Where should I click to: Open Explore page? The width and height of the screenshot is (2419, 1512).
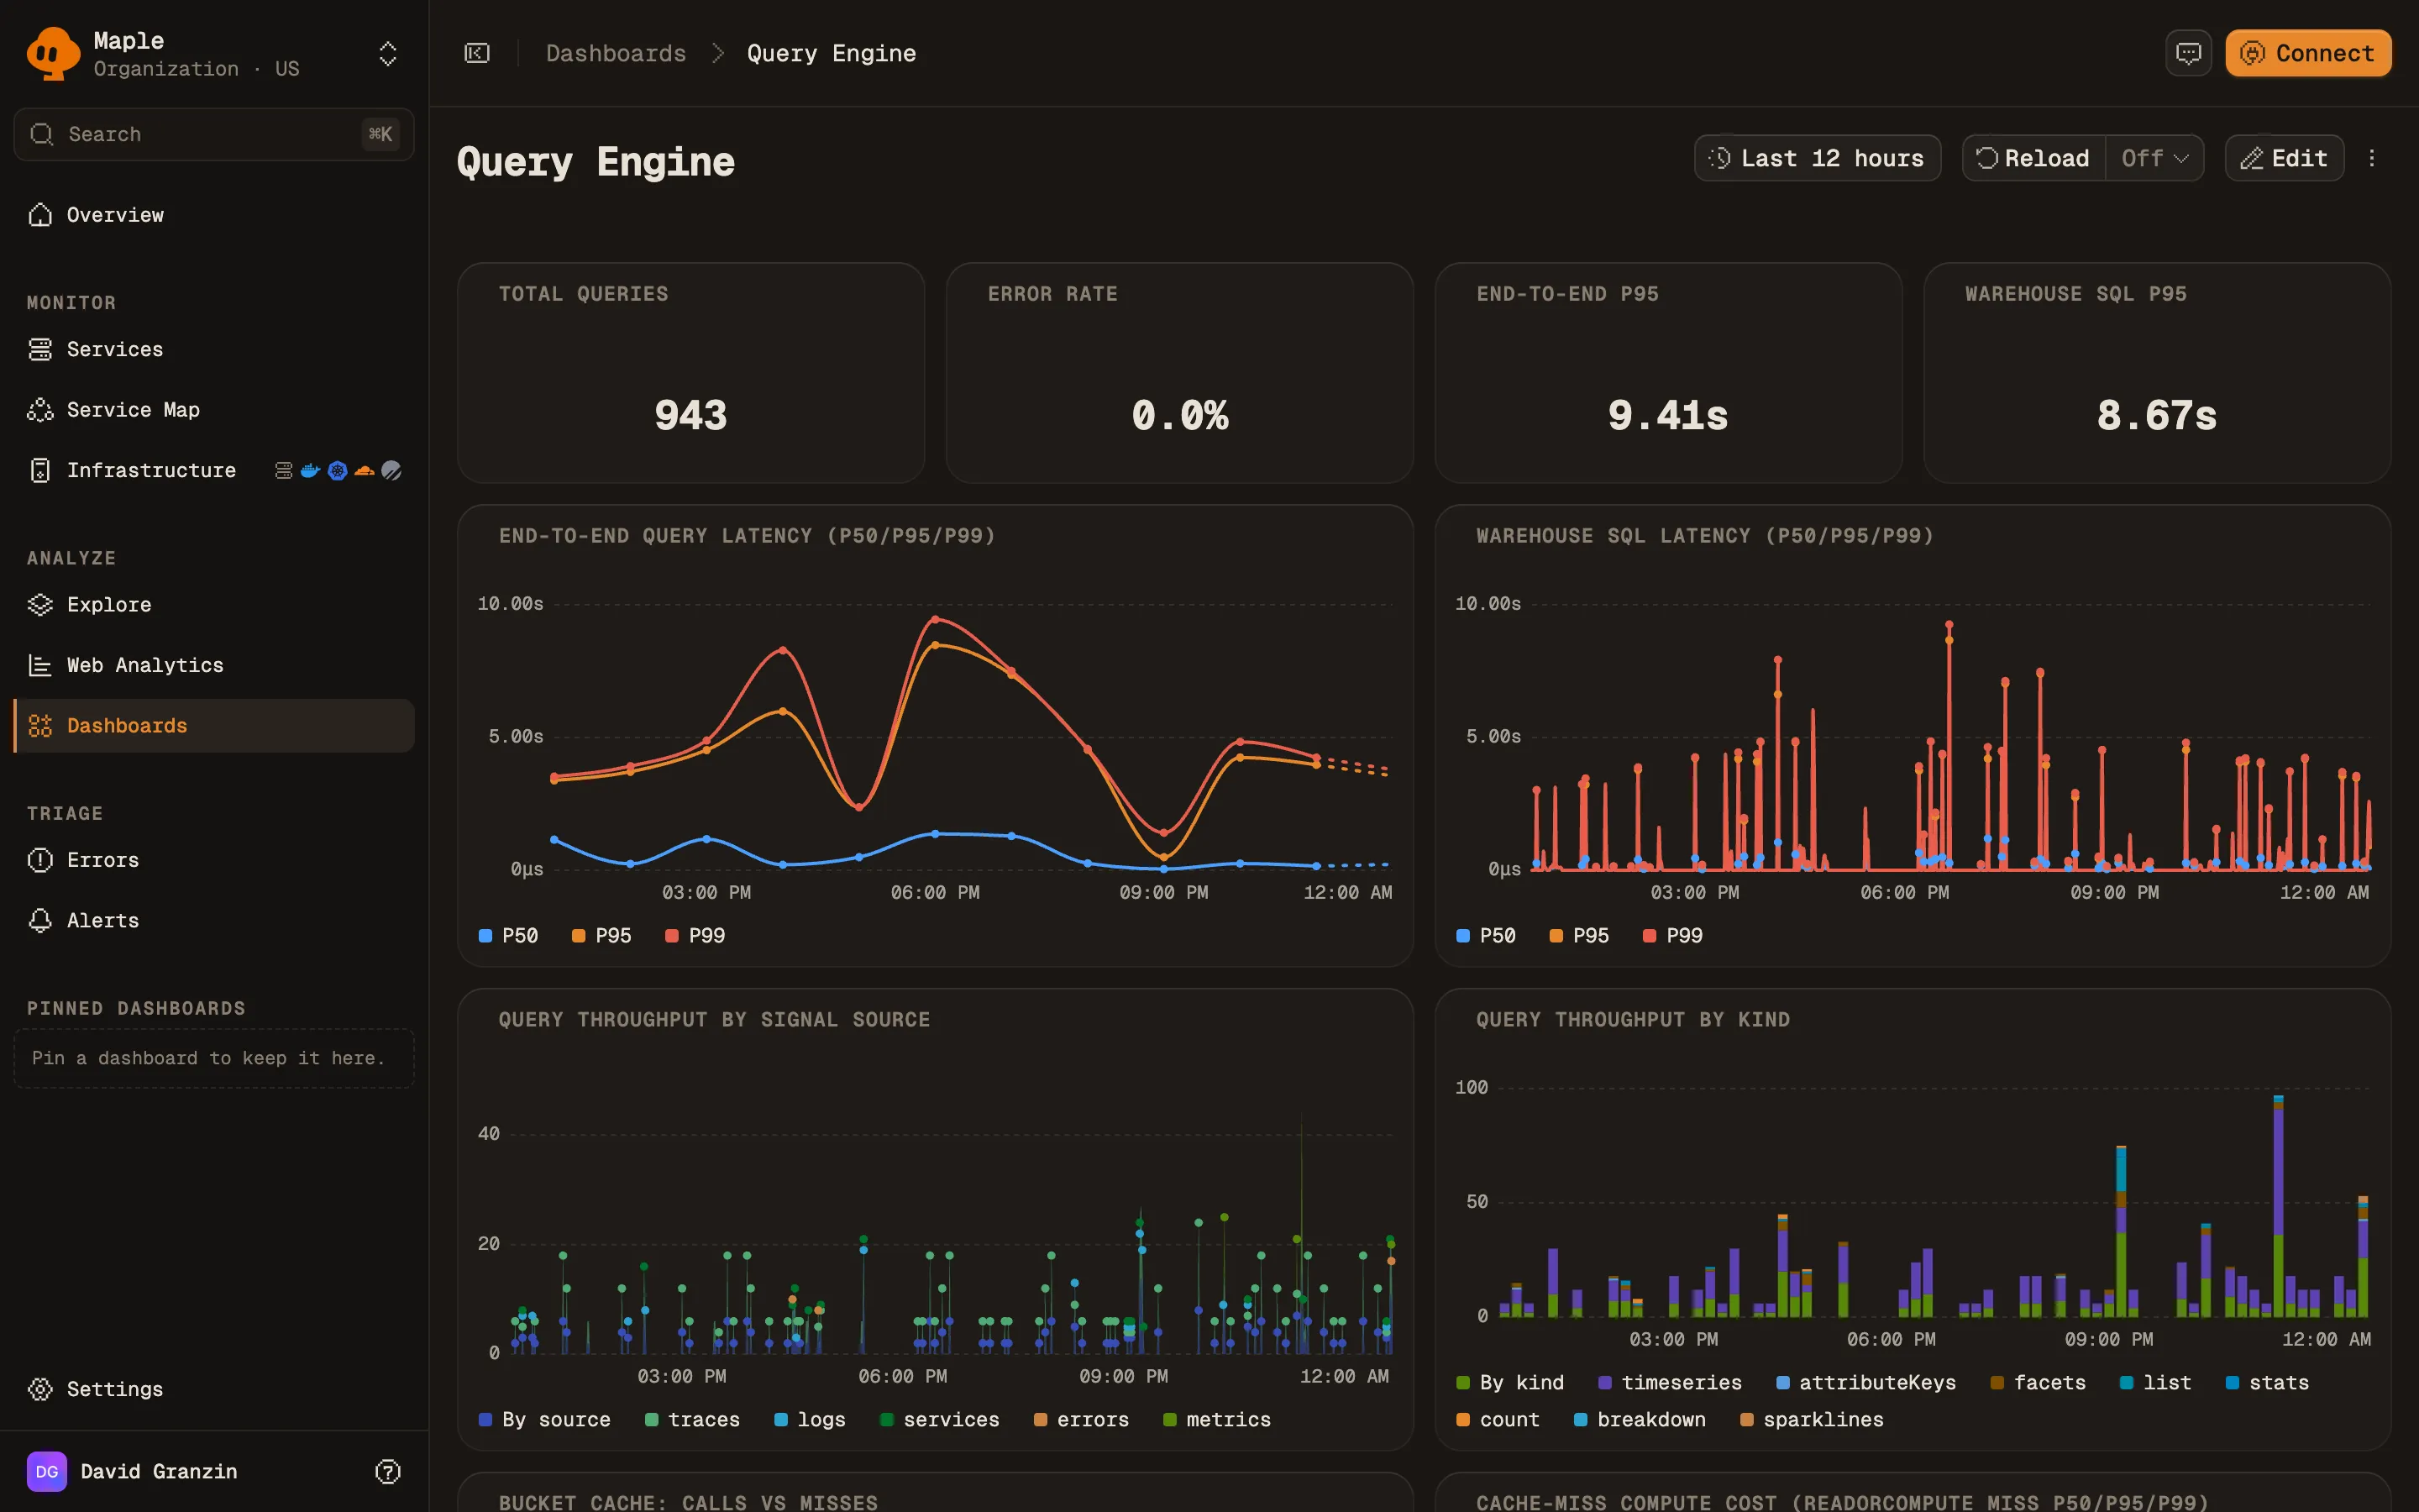point(214,605)
